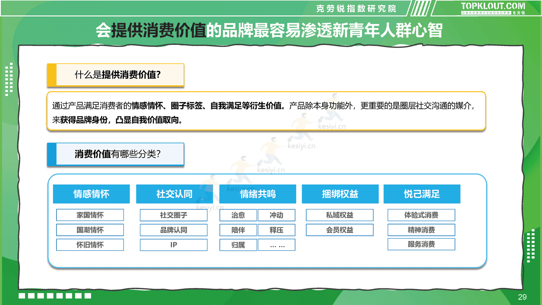Select the 家国情怀 box
Image resolution: width=542 pixels, height=305 pixels.
click(90, 215)
